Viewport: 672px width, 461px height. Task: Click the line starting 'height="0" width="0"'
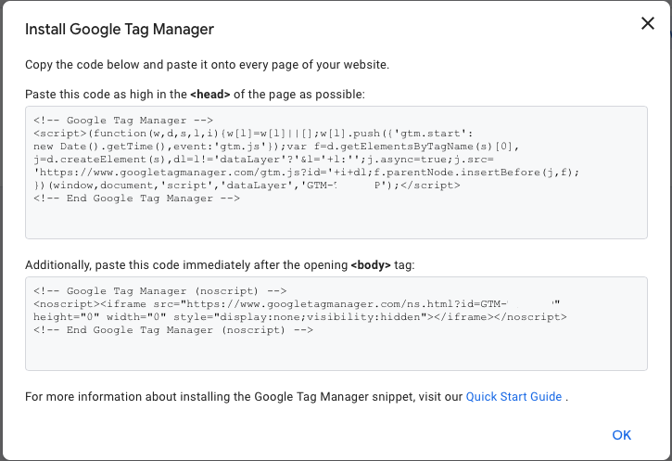300,317
